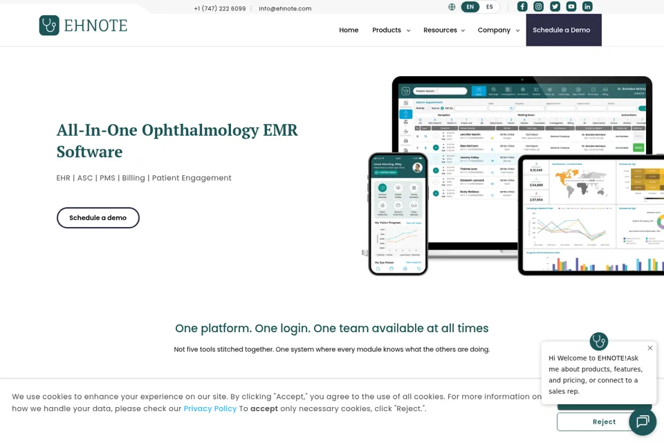Close the EHNOTE welcome chat popup
Image resolution: width=664 pixels, height=443 pixels.
650,348
